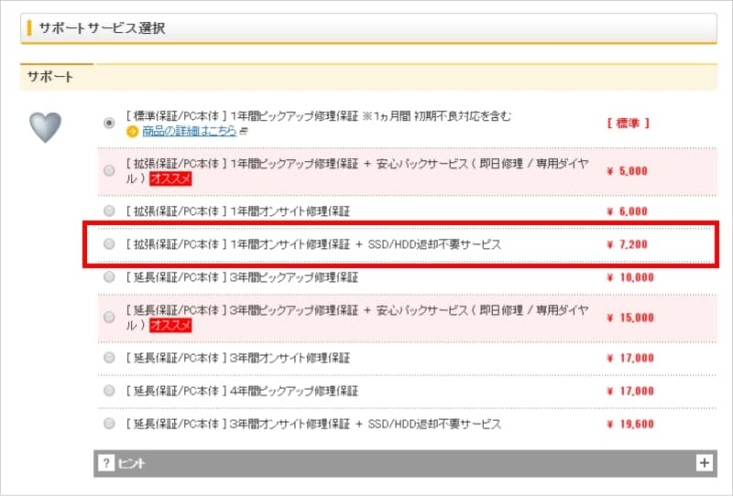Open the 商品の詳細はこちら link
Image resolution: width=733 pixels, height=496 pixels.
click(189, 132)
